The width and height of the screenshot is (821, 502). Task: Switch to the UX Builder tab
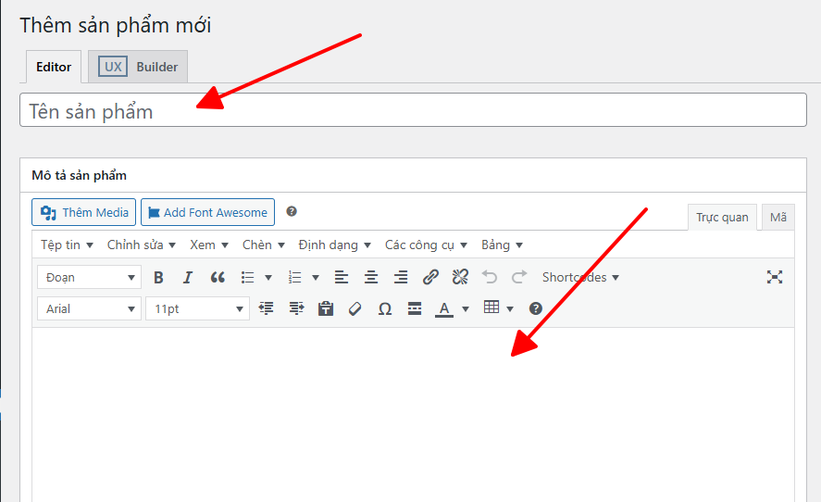click(139, 67)
